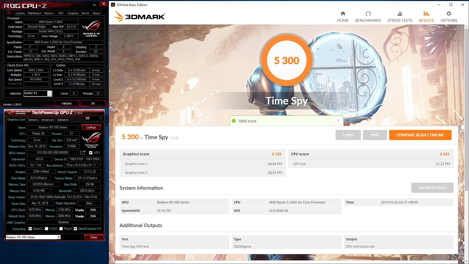Click the SSE3Approx type cell
Image resolution: width=469 pixels, height=264 pixels.
click(286, 246)
